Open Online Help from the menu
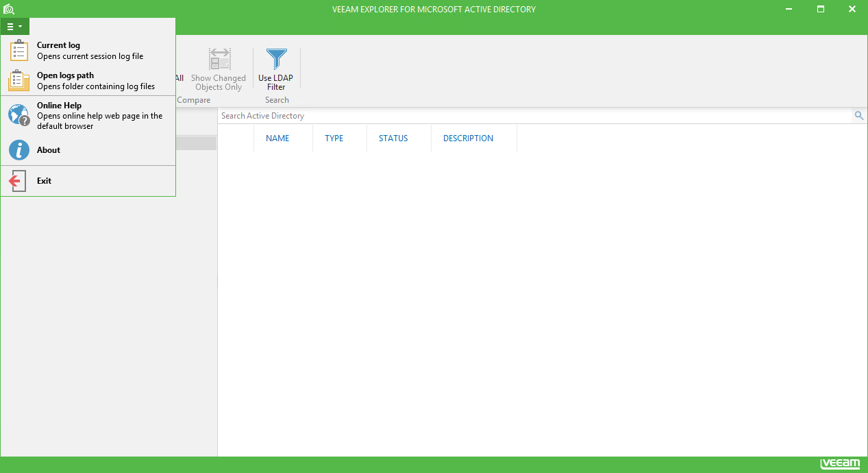Screen dimensions: 868x473 pos(88,115)
